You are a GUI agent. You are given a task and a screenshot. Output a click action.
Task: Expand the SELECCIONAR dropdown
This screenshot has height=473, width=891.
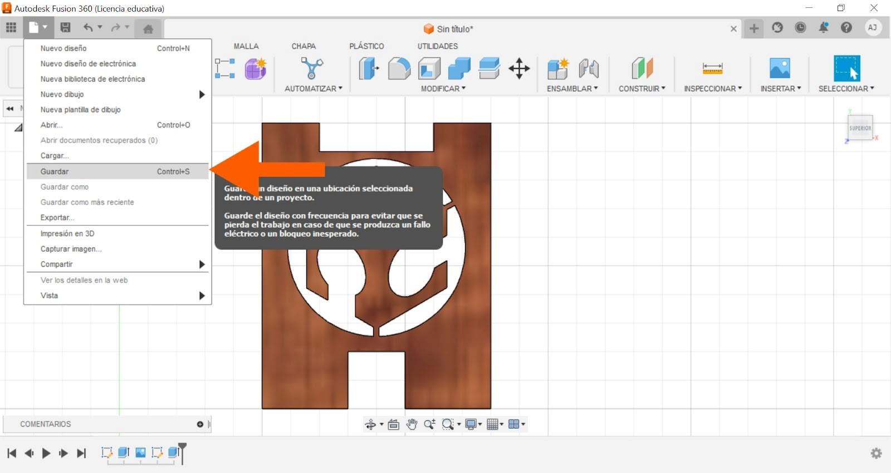click(846, 88)
